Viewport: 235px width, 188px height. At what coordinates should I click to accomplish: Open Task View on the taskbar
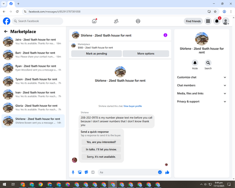click(13, 184)
